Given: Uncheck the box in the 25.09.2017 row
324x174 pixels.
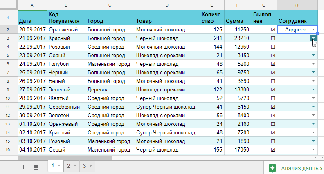Looking at the screenshot, I should (273, 72).
